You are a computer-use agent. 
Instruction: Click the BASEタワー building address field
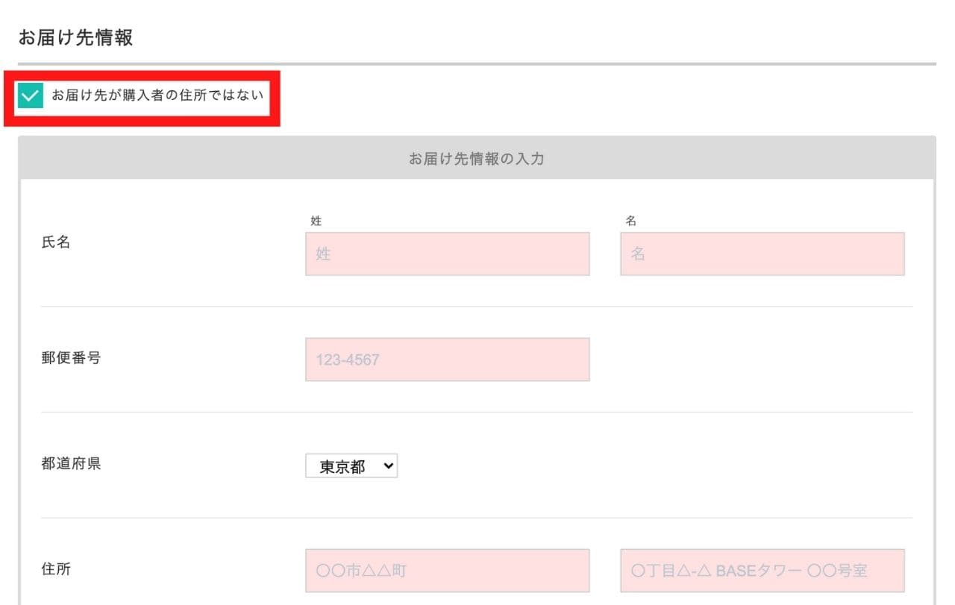click(763, 571)
